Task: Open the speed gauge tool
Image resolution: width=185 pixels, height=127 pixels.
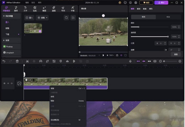Action: (41, 61)
